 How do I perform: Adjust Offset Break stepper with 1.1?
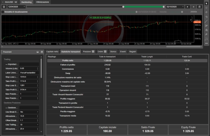[x=38, y=121]
